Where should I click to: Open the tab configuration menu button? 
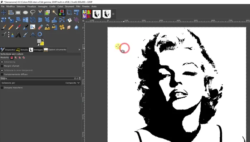pyautogui.click(x=79, y=50)
